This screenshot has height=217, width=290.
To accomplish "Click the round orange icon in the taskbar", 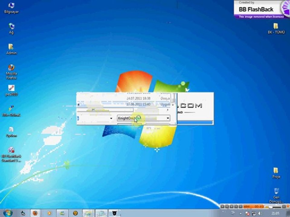I will pos(75,213).
